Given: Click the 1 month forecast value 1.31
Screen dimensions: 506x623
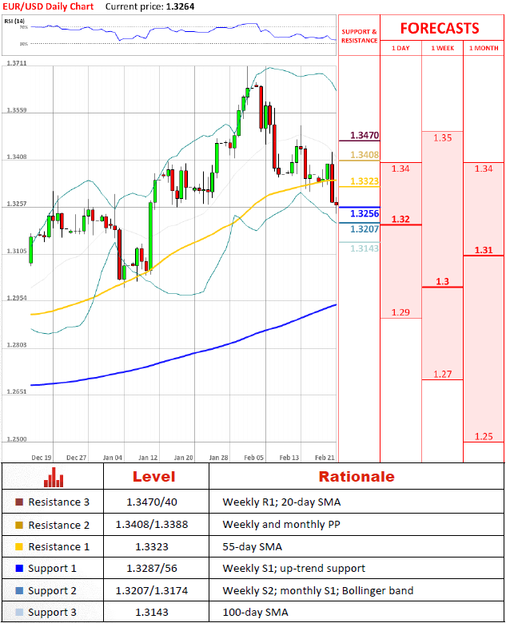Looking at the screenshot, I should [x=484, y=250].
